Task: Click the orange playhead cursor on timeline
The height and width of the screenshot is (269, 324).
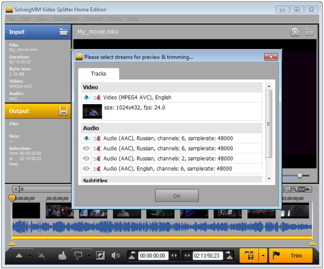Action: click(12, 198)
